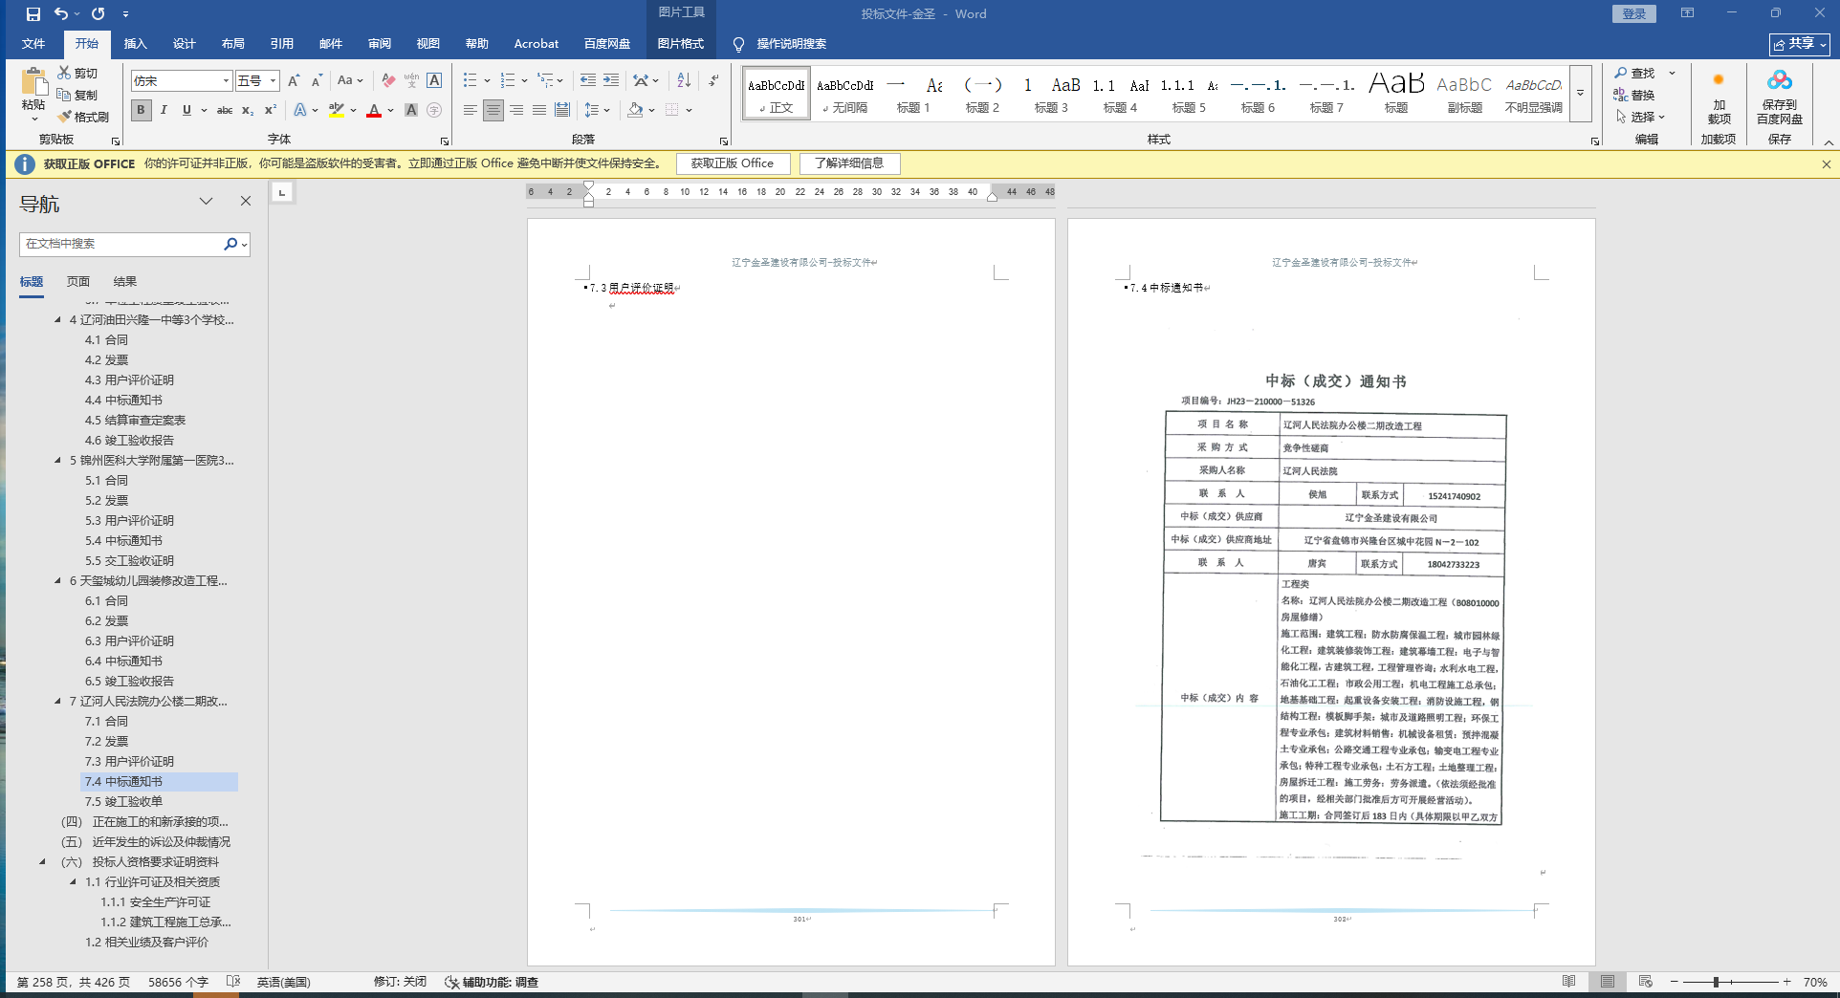Open the font name dropdown 仿宋
This screenshot has width=1840, height=998.
227,81
